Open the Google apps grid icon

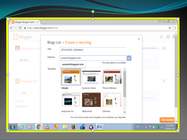(161, 37)
